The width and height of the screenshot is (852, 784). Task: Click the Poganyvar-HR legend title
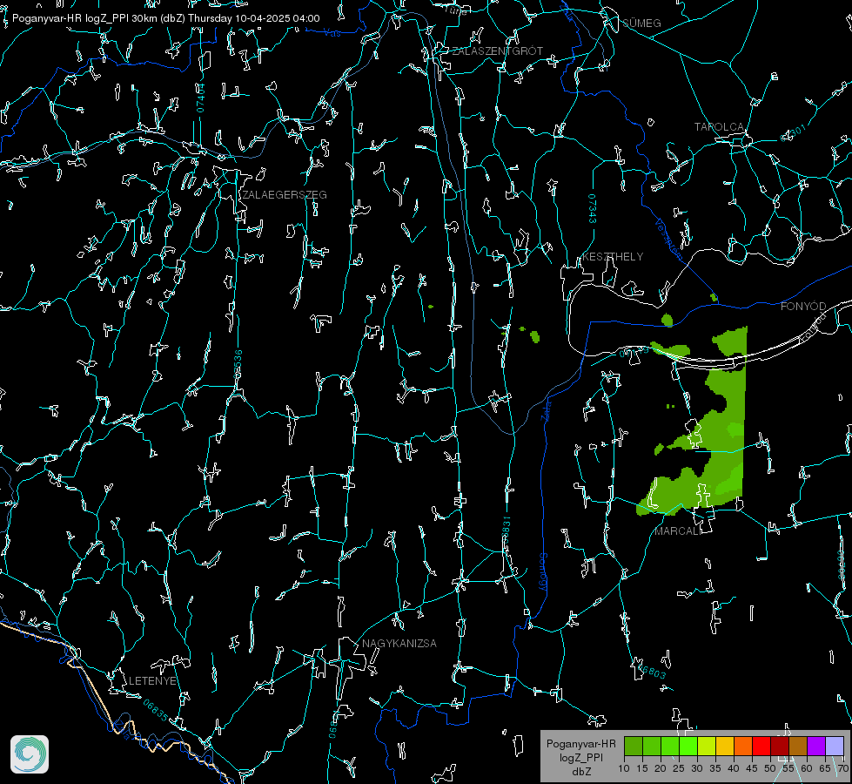(x=580, y=744)
